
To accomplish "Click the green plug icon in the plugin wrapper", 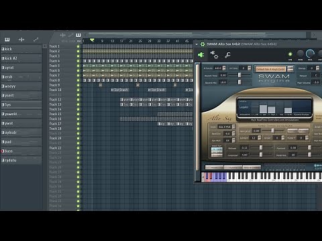I will pyautogui.click(x=201, y=55).
